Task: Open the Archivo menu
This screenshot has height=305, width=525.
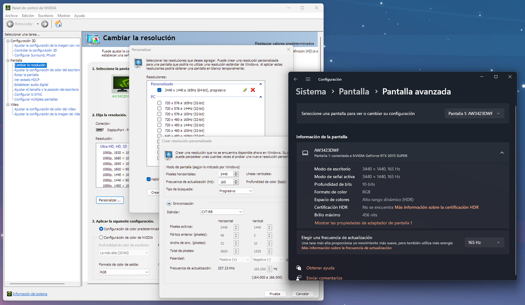Action: [11, 16]
